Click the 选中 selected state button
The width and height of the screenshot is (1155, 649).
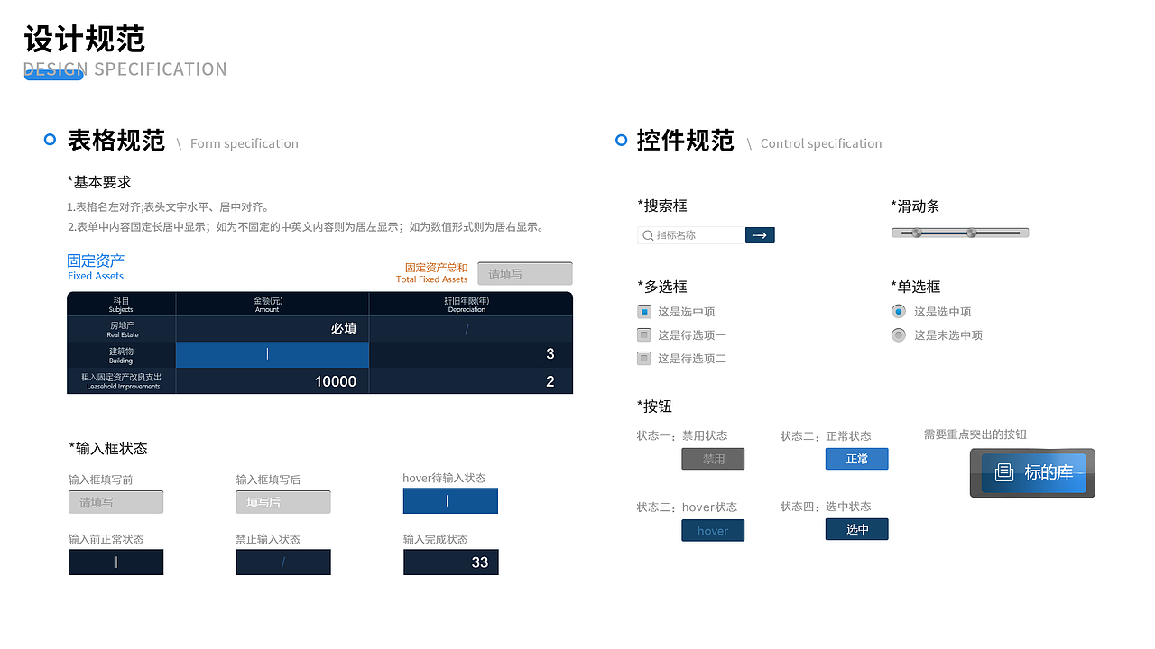856,529
